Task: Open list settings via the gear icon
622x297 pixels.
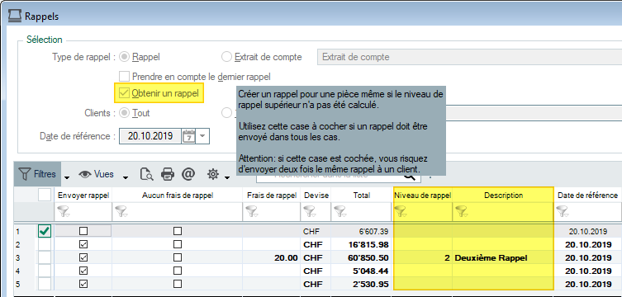Action: pos(213,174)
